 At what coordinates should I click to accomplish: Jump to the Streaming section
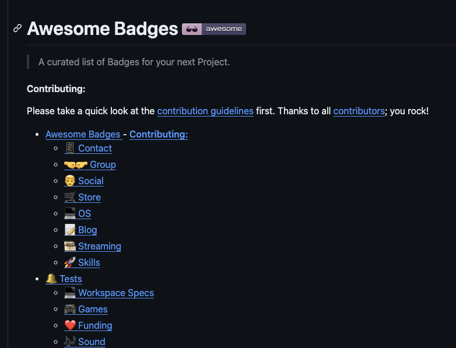(x=100, y=246)
